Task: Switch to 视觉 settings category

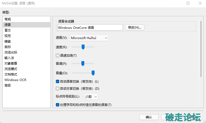Action: pyautogui.click(x=8, y=36)
